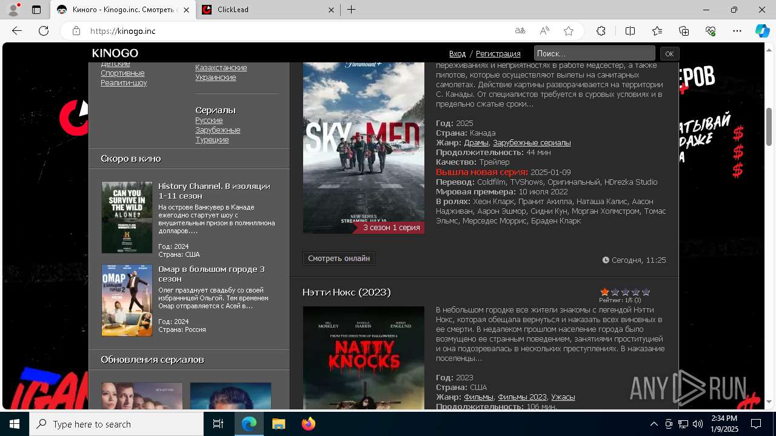
Task: Add this page to favorites star
Action: click(x=569, y=31)
